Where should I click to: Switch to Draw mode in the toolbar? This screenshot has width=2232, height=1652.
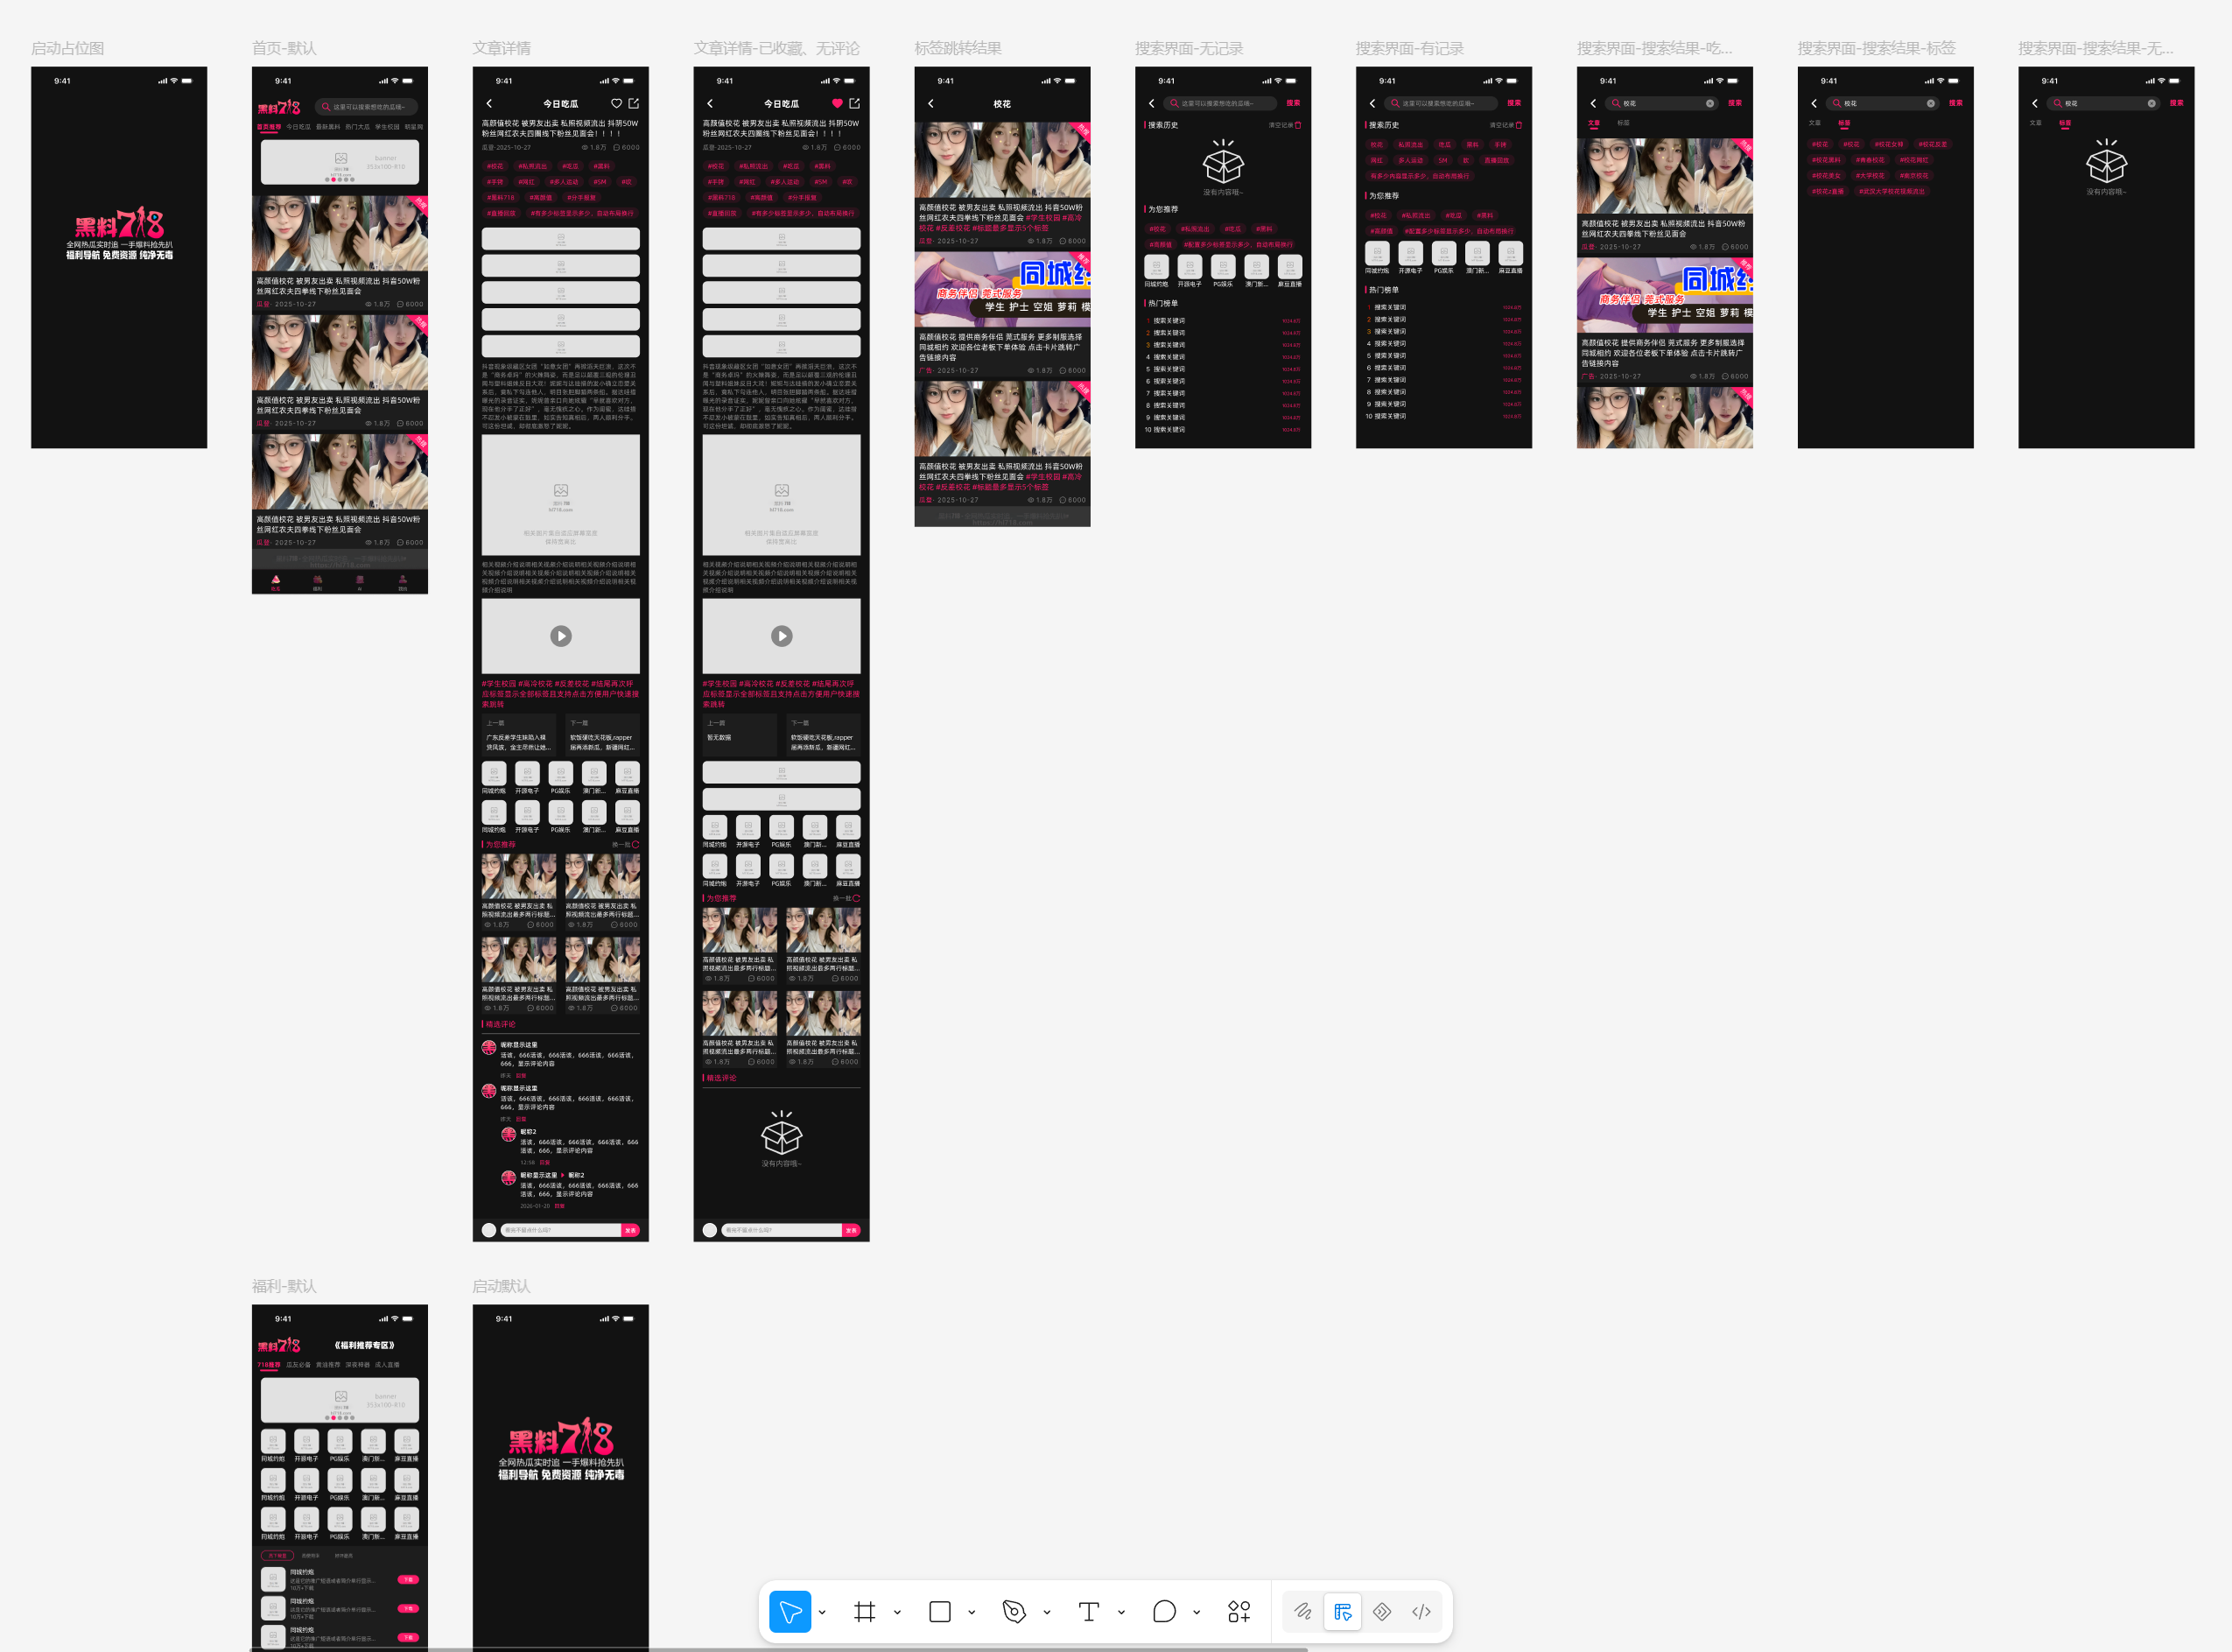pos(1302,1611)
